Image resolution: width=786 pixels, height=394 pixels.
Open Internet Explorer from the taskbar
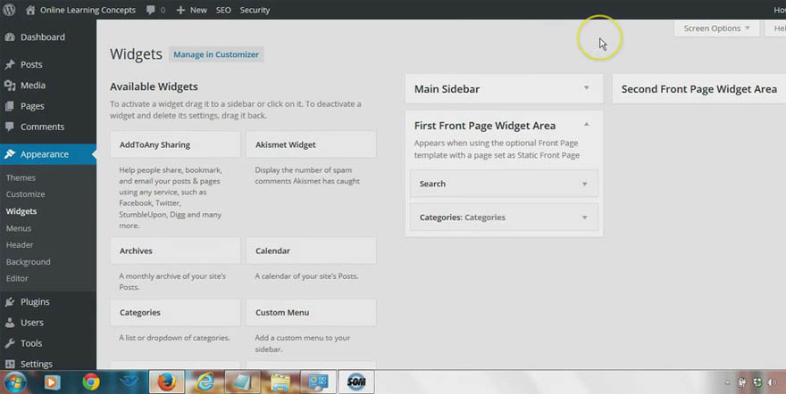point(205,382)
